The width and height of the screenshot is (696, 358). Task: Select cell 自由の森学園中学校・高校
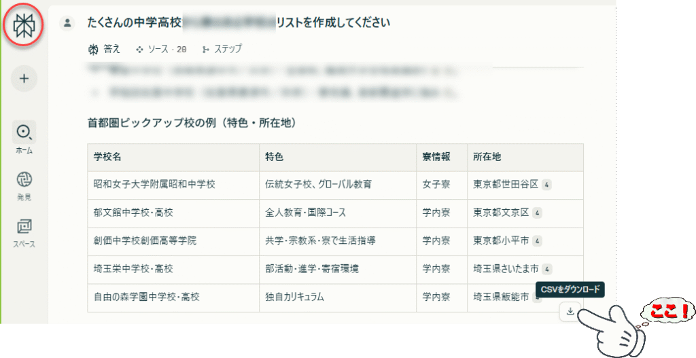[173, 298]
